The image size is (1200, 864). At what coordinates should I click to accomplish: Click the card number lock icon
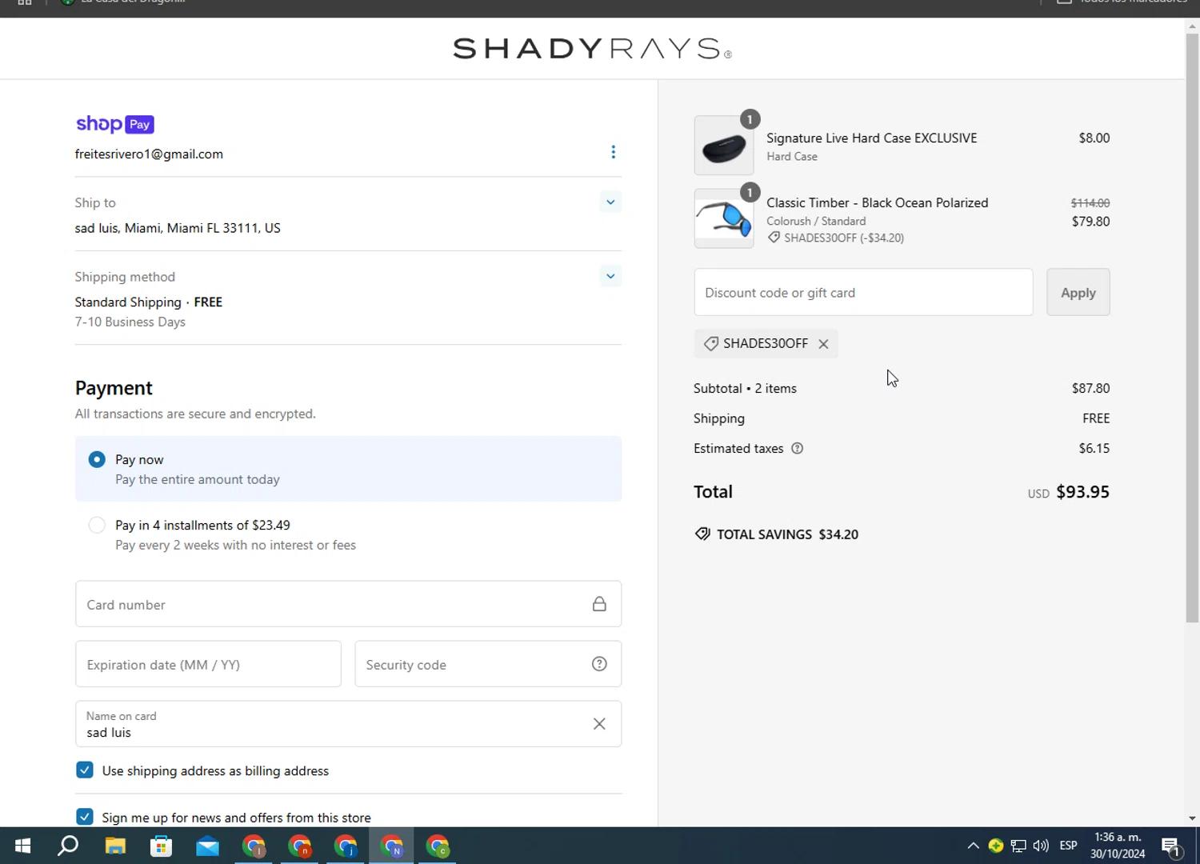pyautogui.click(x=599, y=604)
